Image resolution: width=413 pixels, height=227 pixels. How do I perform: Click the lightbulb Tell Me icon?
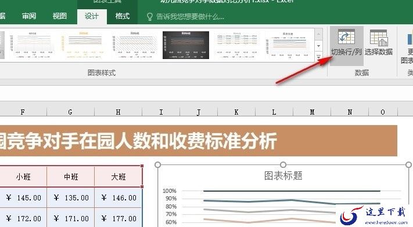(x=150, y=17)
